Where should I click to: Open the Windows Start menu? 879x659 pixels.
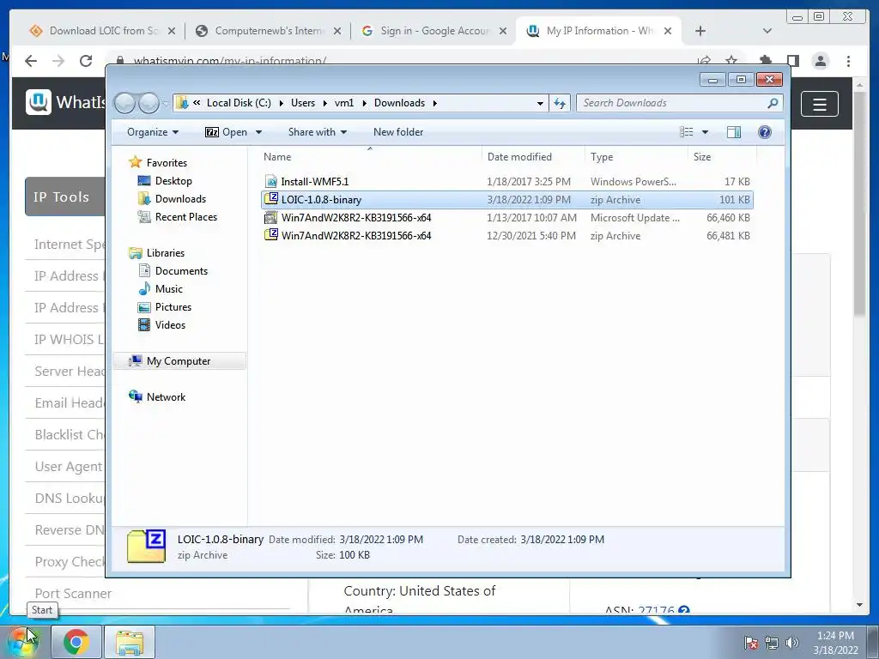click(21, 642)
